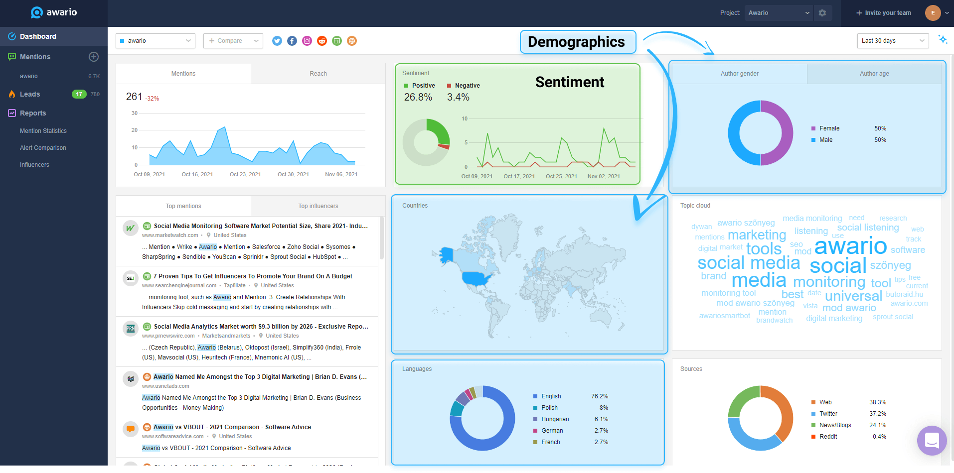Open the awario alert dropdown
Viewport: 954px width, 473px height.
tap(156, 41)
